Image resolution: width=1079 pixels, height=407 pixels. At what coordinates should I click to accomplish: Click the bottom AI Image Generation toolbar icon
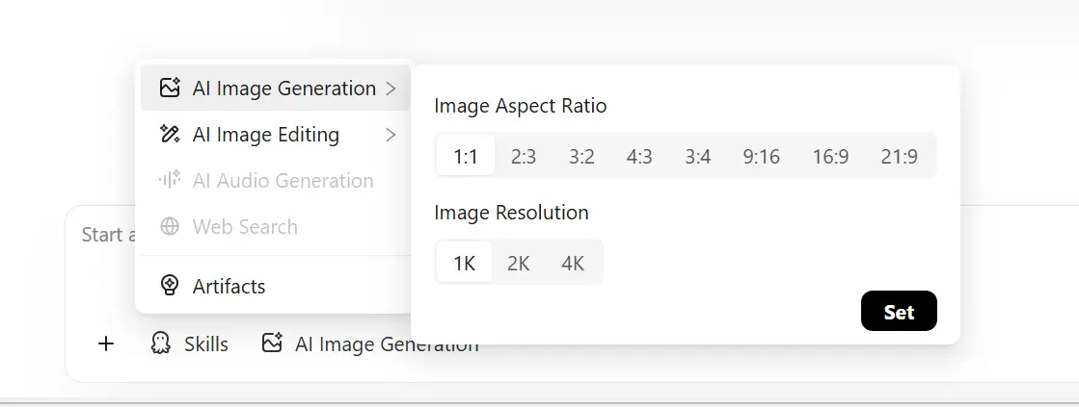point(272,343)
